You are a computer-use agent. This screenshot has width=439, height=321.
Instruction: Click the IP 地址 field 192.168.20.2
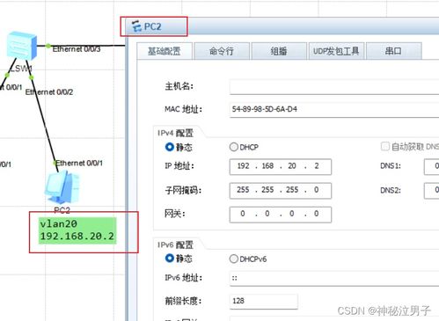point(281,166)
